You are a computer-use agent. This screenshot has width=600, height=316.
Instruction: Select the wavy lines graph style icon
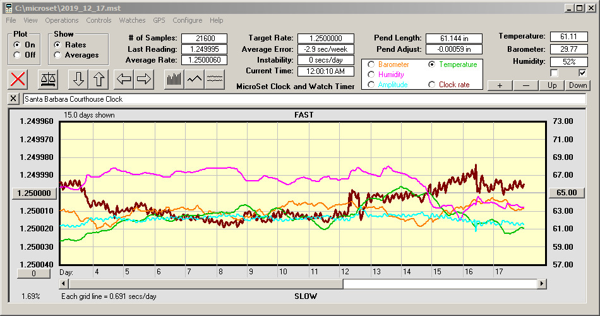pyautogui.click(x=215, y=79)
